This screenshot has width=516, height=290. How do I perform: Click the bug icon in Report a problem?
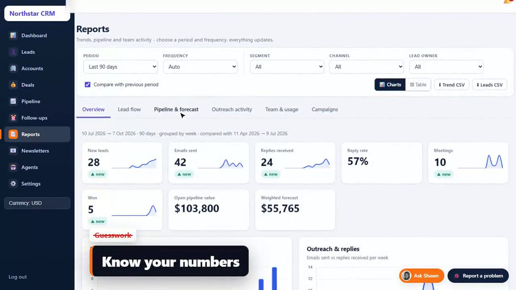(457, 276)
